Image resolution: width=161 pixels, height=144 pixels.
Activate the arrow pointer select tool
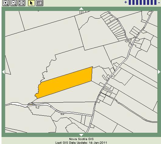(31, 3)
